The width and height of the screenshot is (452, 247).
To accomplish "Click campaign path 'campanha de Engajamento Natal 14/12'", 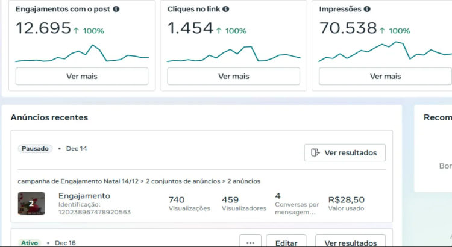I will click(x=78, y=181).
